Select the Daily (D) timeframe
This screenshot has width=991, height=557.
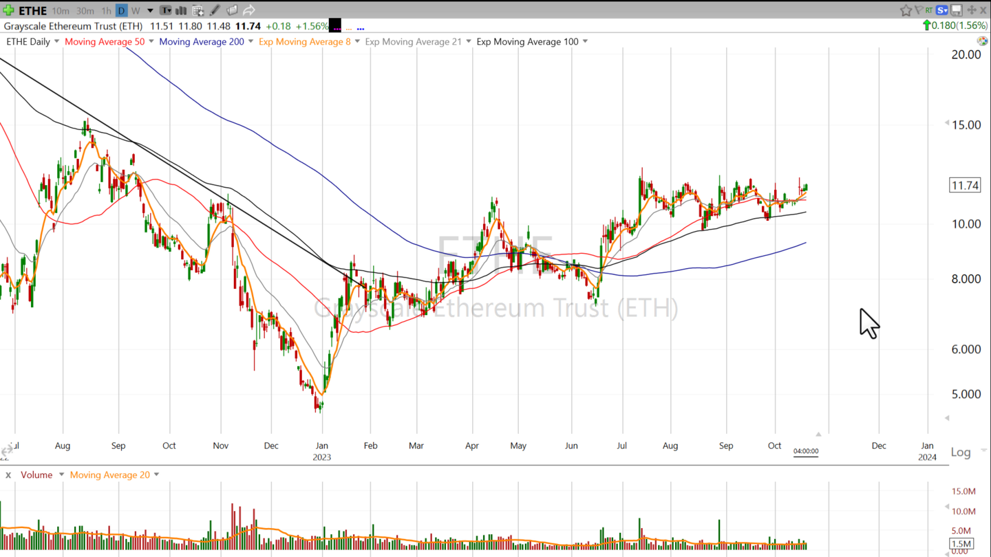(121, 10)
